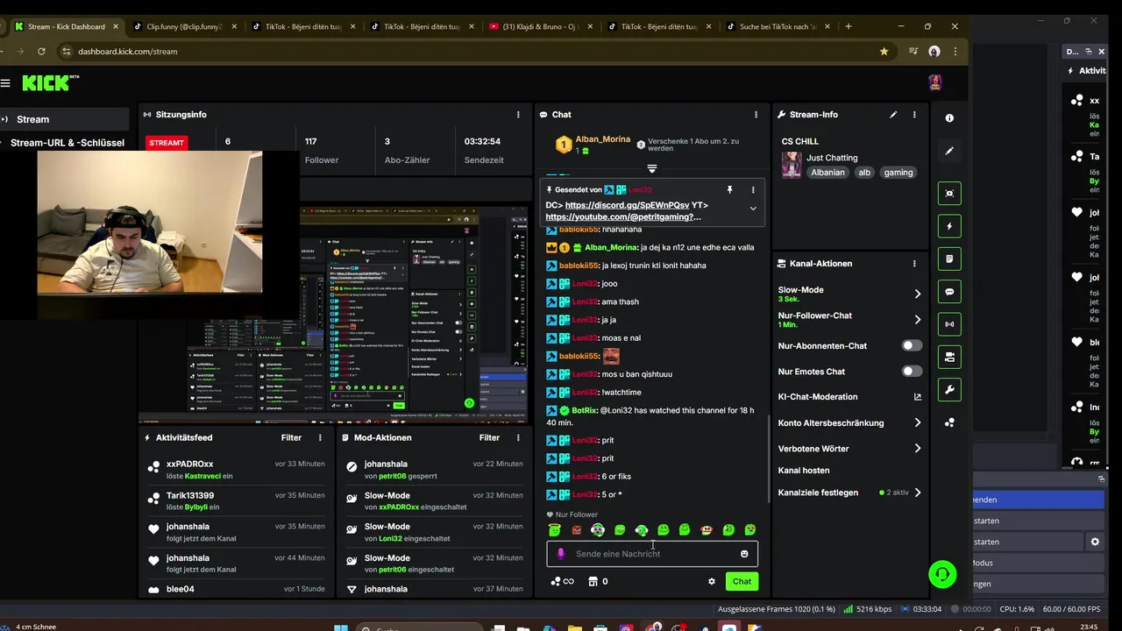The image size is (1122, 631).
Task: Select Stream in the left sidebar
Action: [x=64, y=119]
